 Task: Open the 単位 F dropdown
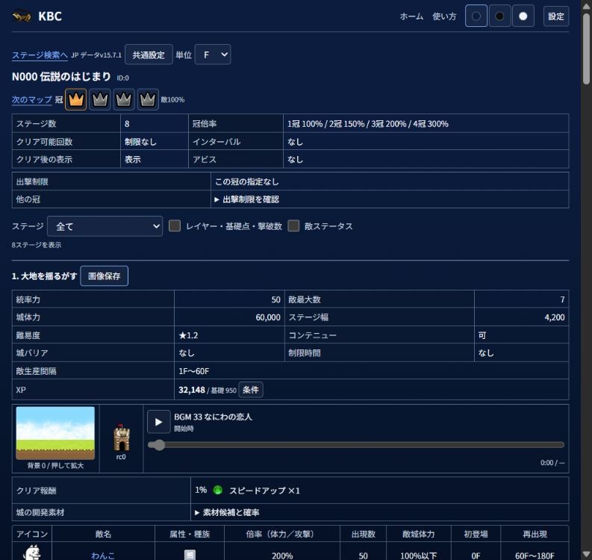[213, 55]
